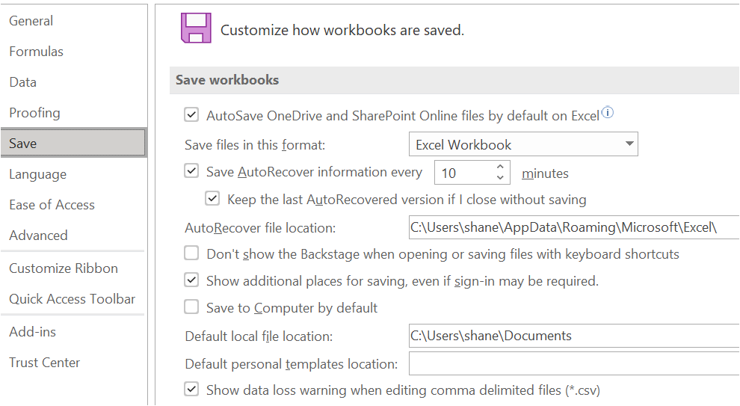Click the Default local file location box

tap(574, 336)
